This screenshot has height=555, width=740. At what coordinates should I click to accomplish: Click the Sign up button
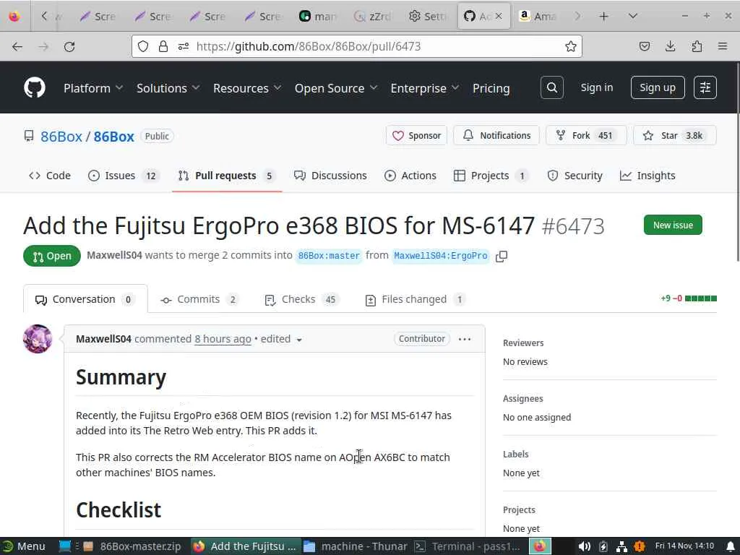coord(658,87)
